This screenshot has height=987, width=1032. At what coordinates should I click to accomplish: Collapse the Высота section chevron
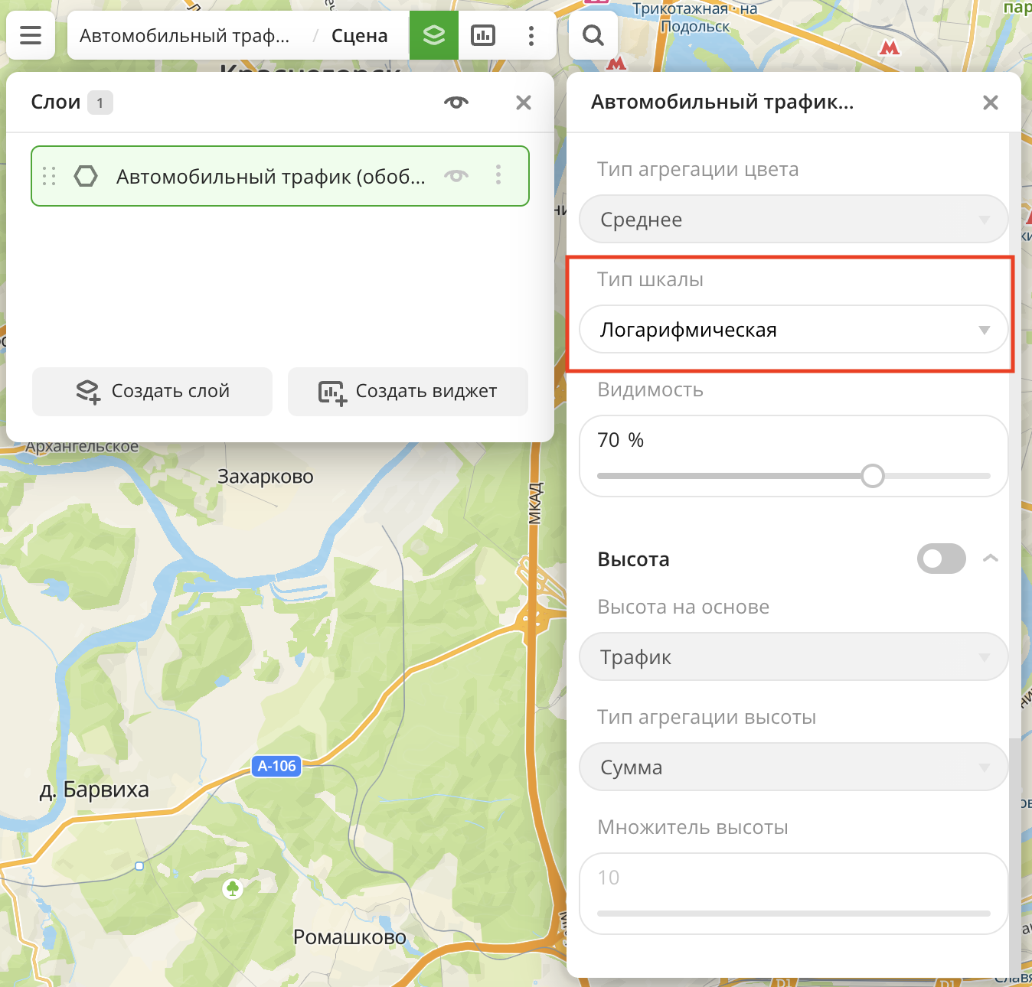click(990, 559)
